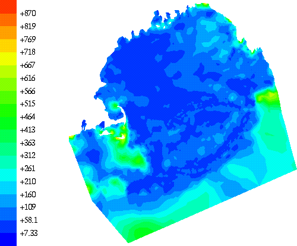Click the +58.1 legend label

point(29,220)
